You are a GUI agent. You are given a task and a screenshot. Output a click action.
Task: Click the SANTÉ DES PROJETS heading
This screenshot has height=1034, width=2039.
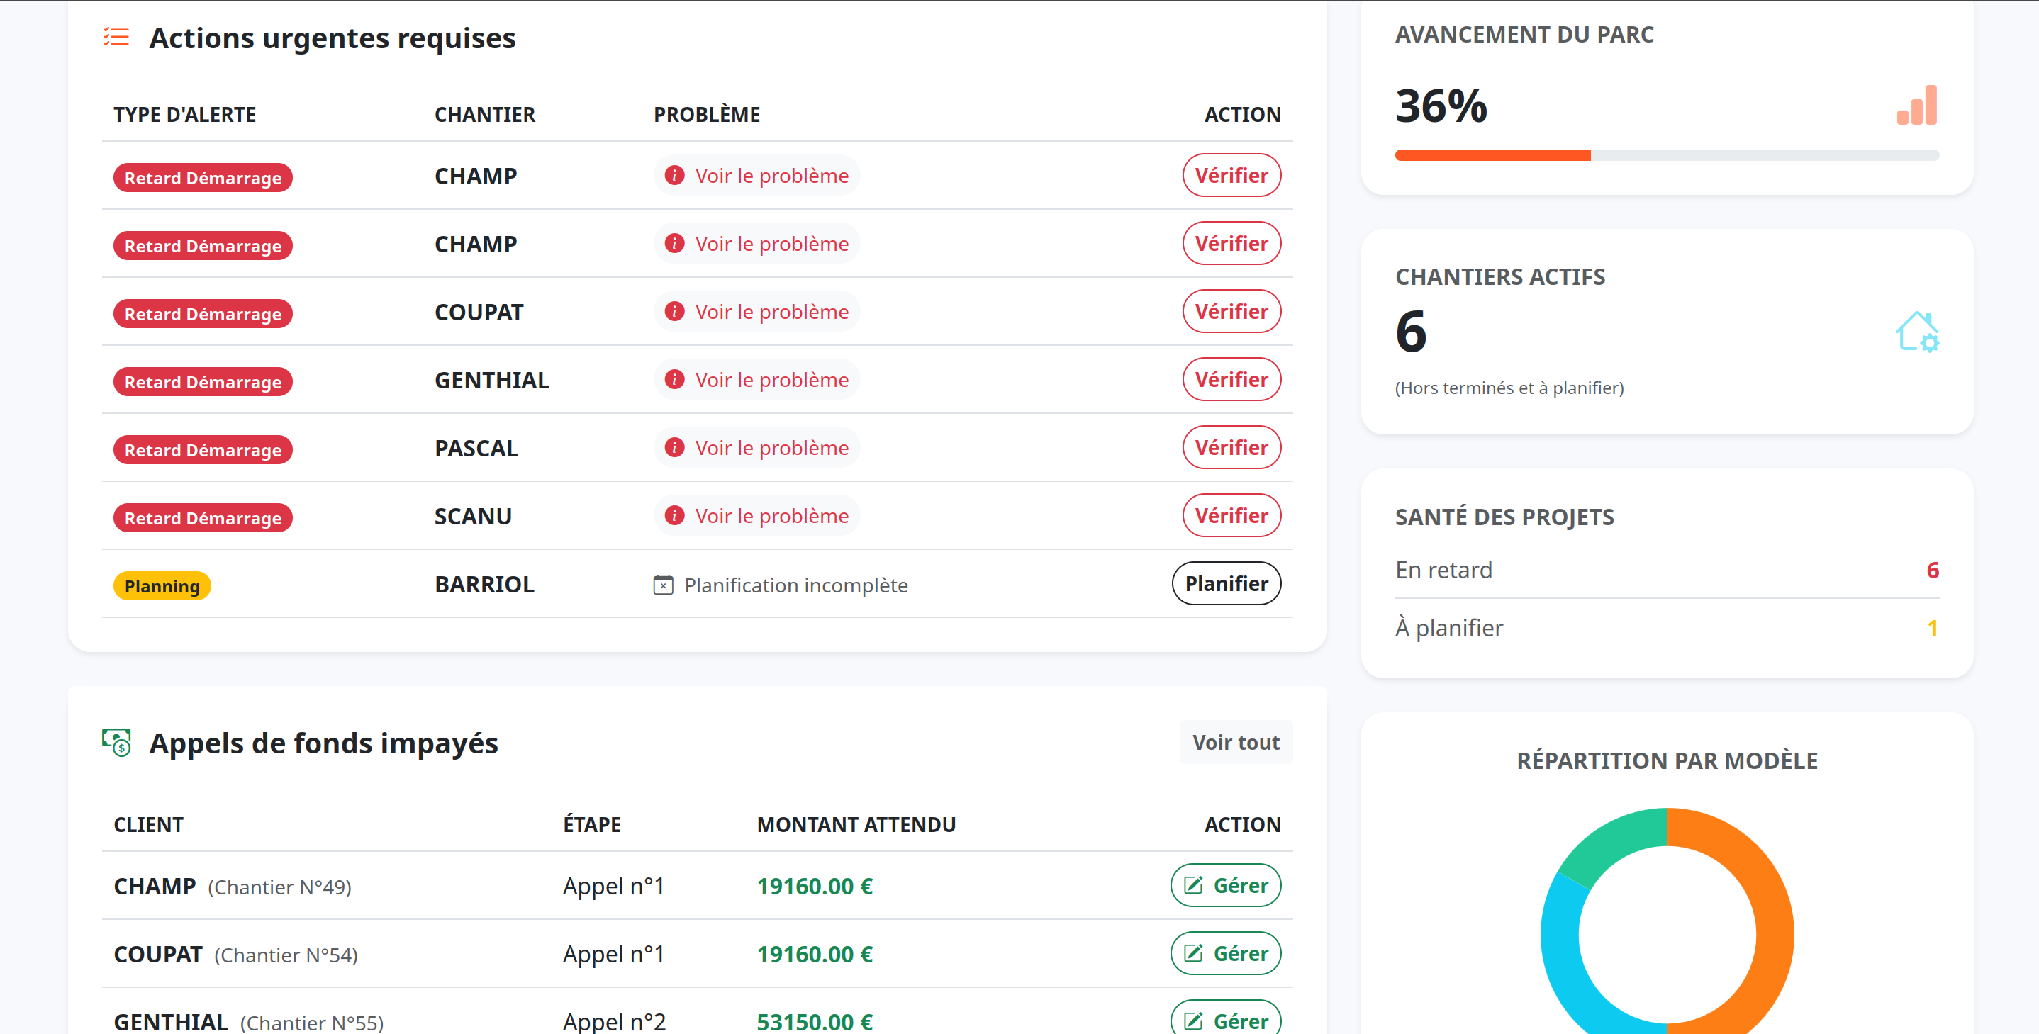[1504, 517]
